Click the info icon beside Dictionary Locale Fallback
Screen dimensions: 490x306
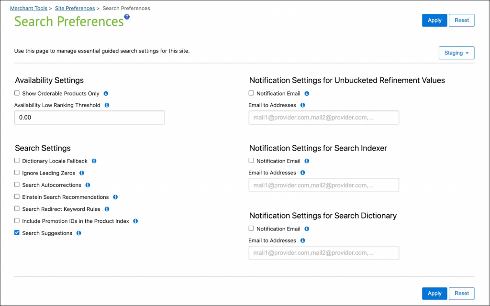click(94, 161)
